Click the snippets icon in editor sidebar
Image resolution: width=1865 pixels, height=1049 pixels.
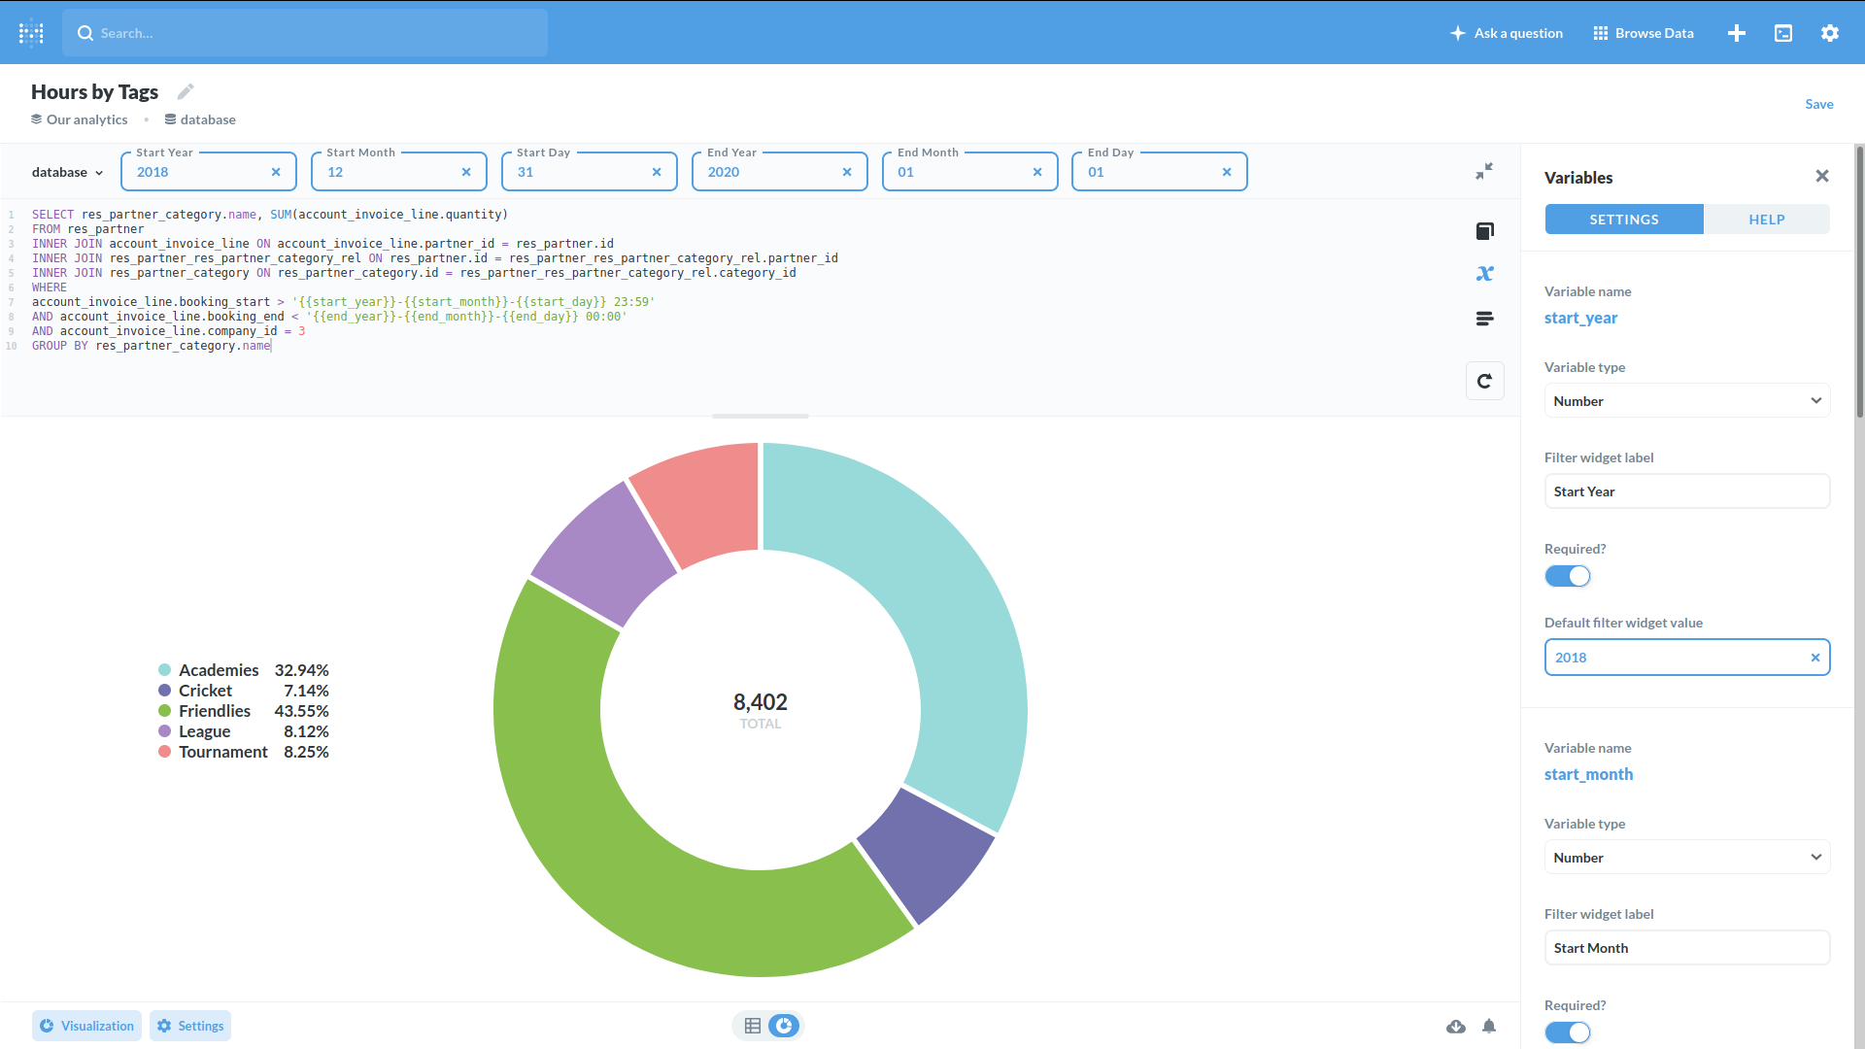tap(1484, 319)
